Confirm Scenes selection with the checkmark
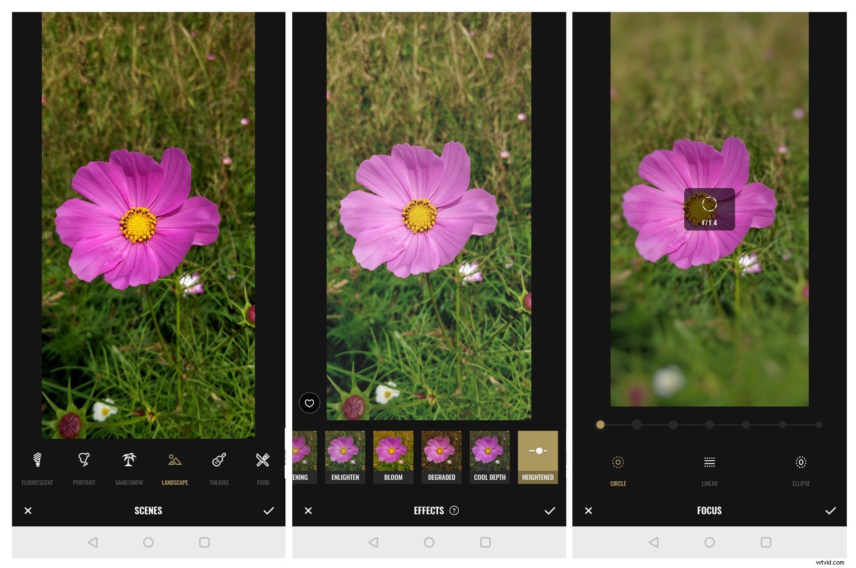This screenshot has width=856, height=568. [269, 510]
